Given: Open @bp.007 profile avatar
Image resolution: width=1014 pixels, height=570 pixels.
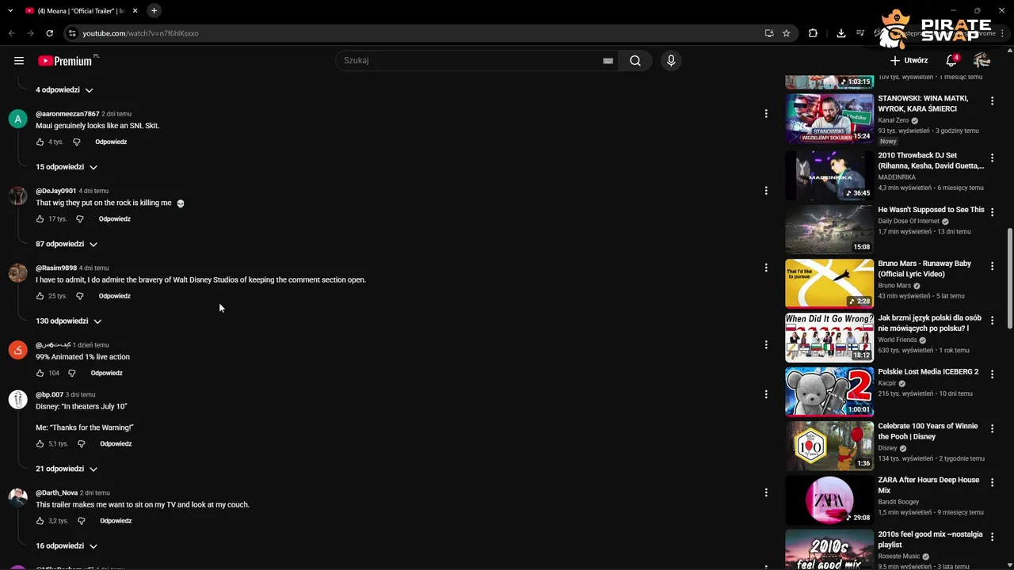Looking at the screenshot, I should point(17,399).
